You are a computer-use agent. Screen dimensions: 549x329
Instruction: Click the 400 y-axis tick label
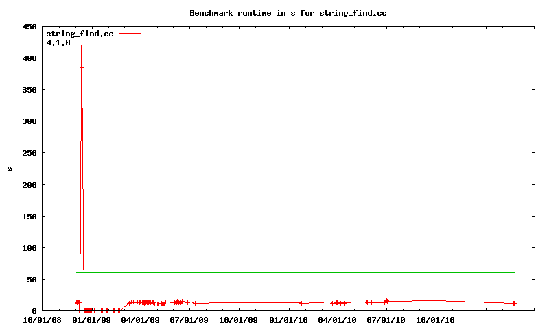[30, 58]
